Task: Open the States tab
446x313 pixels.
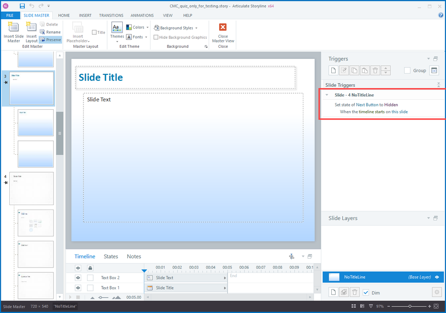Action: 111,256
